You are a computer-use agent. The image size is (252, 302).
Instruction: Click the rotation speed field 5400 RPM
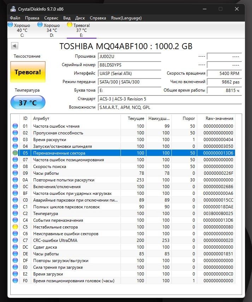point(224,74)
